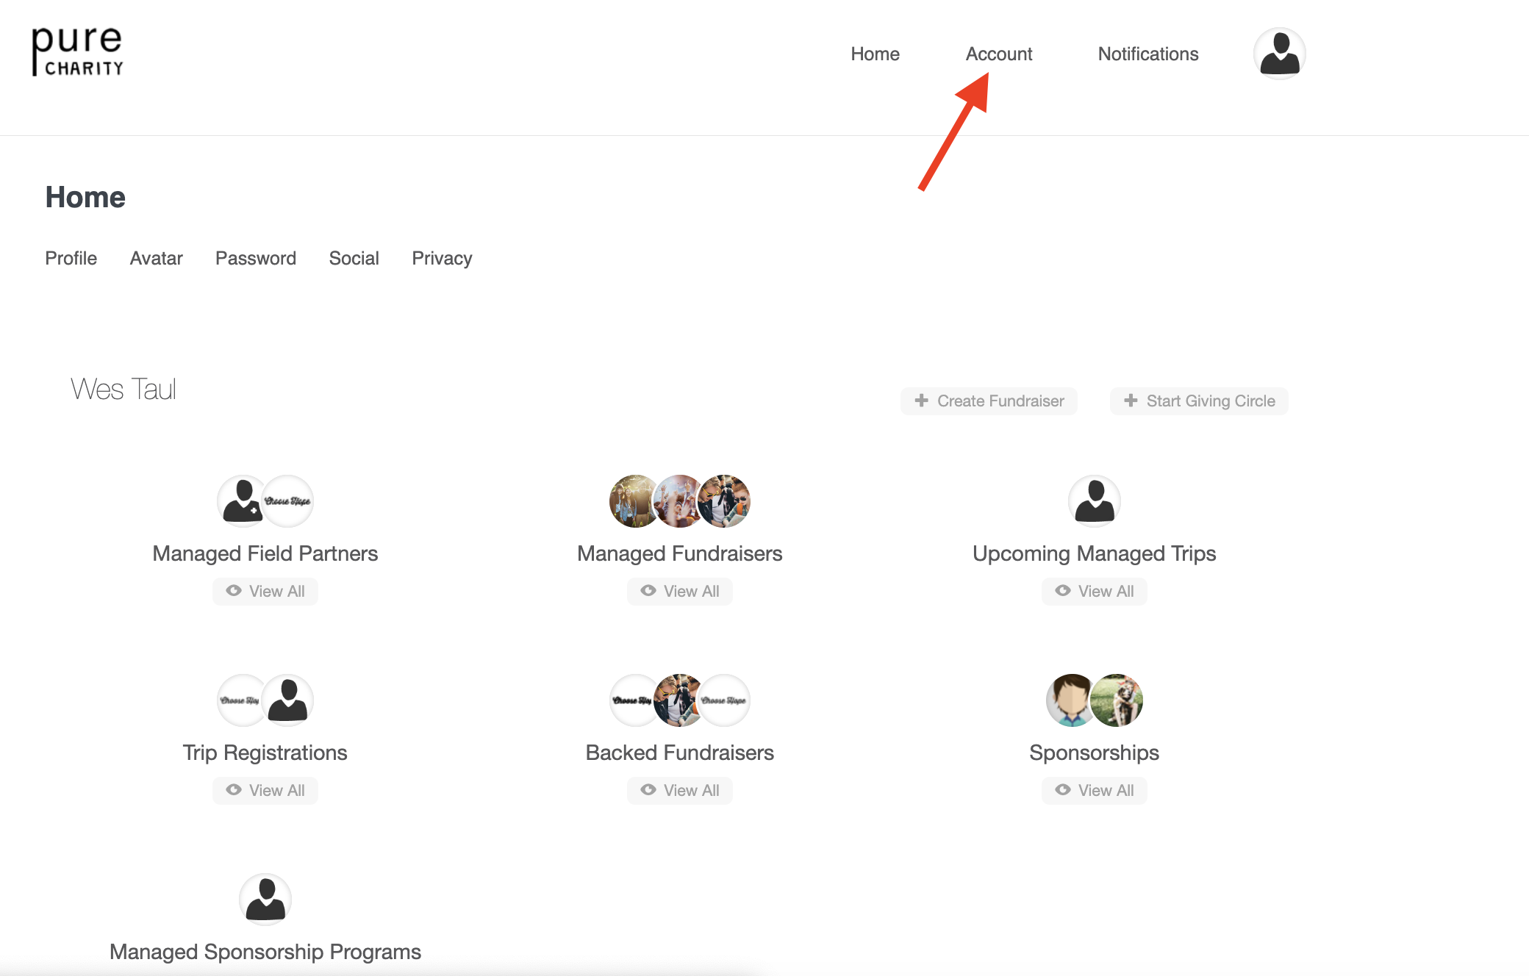Screen dimensions: 1529x976
Task: Click the Backed Fundraisers heading
Action: 680,753
